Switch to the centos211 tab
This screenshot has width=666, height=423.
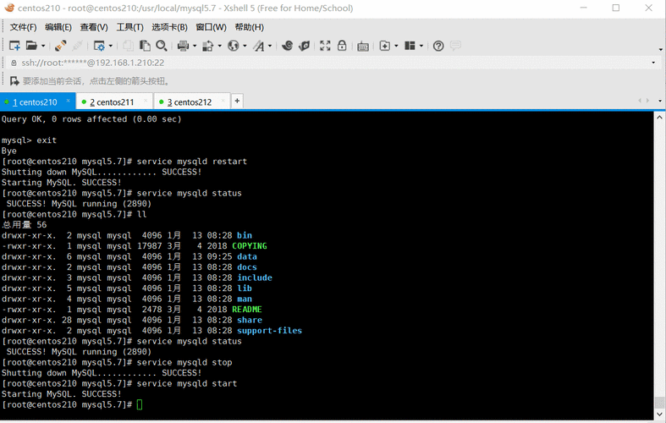(x=112, y=102)
